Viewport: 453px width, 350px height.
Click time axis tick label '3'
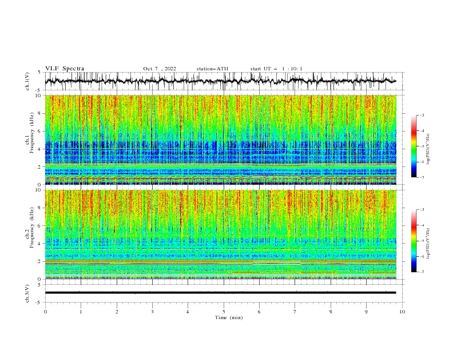152,312
